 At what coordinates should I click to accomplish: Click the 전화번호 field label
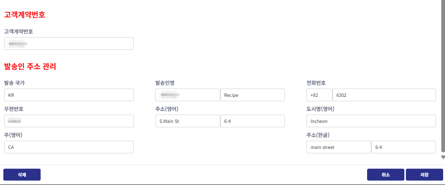[x=316, y=83]
